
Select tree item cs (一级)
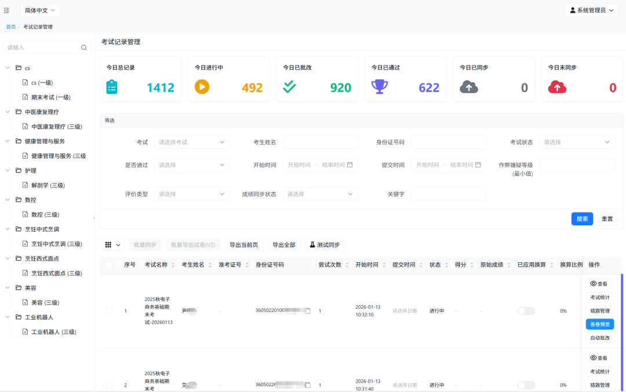[42, 83]
